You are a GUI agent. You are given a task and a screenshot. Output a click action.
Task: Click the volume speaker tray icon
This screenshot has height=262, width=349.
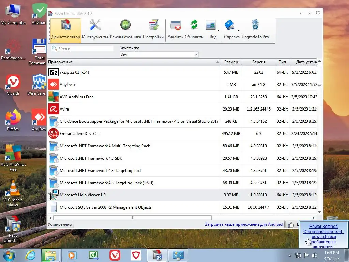[x=315, y=256]
